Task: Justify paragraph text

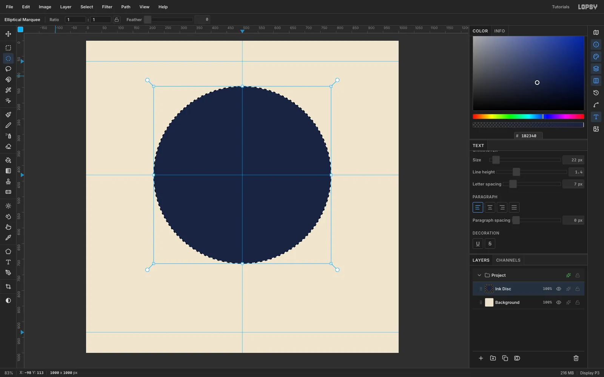Action: point(514,207)
